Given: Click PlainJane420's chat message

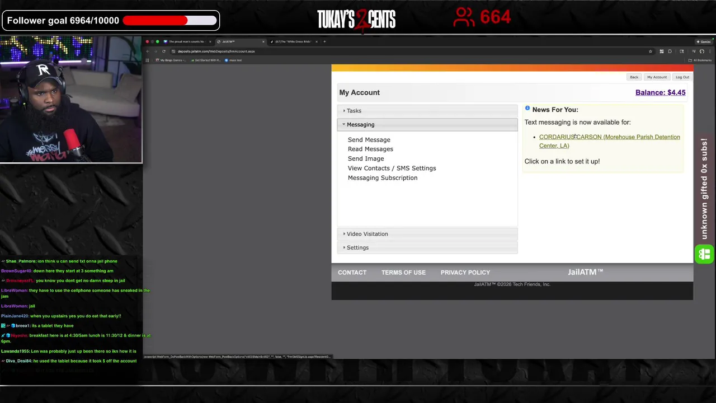Looking at the screenshot, I should click(61, 316).
